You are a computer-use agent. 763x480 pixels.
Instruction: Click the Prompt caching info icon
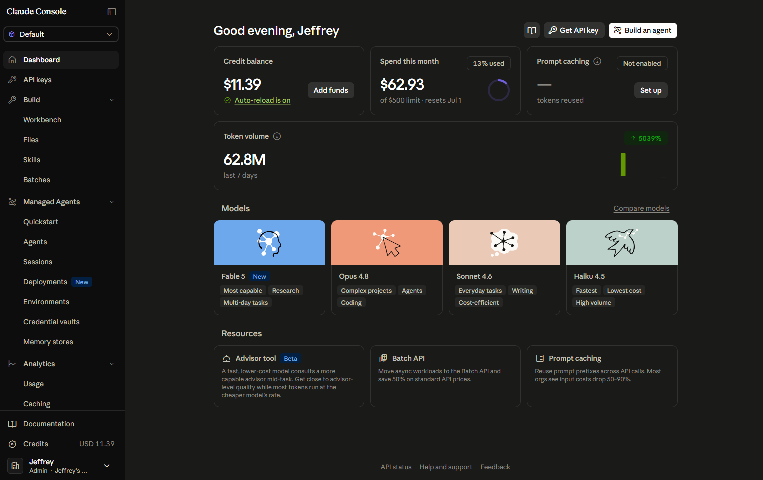click(597, 61)
